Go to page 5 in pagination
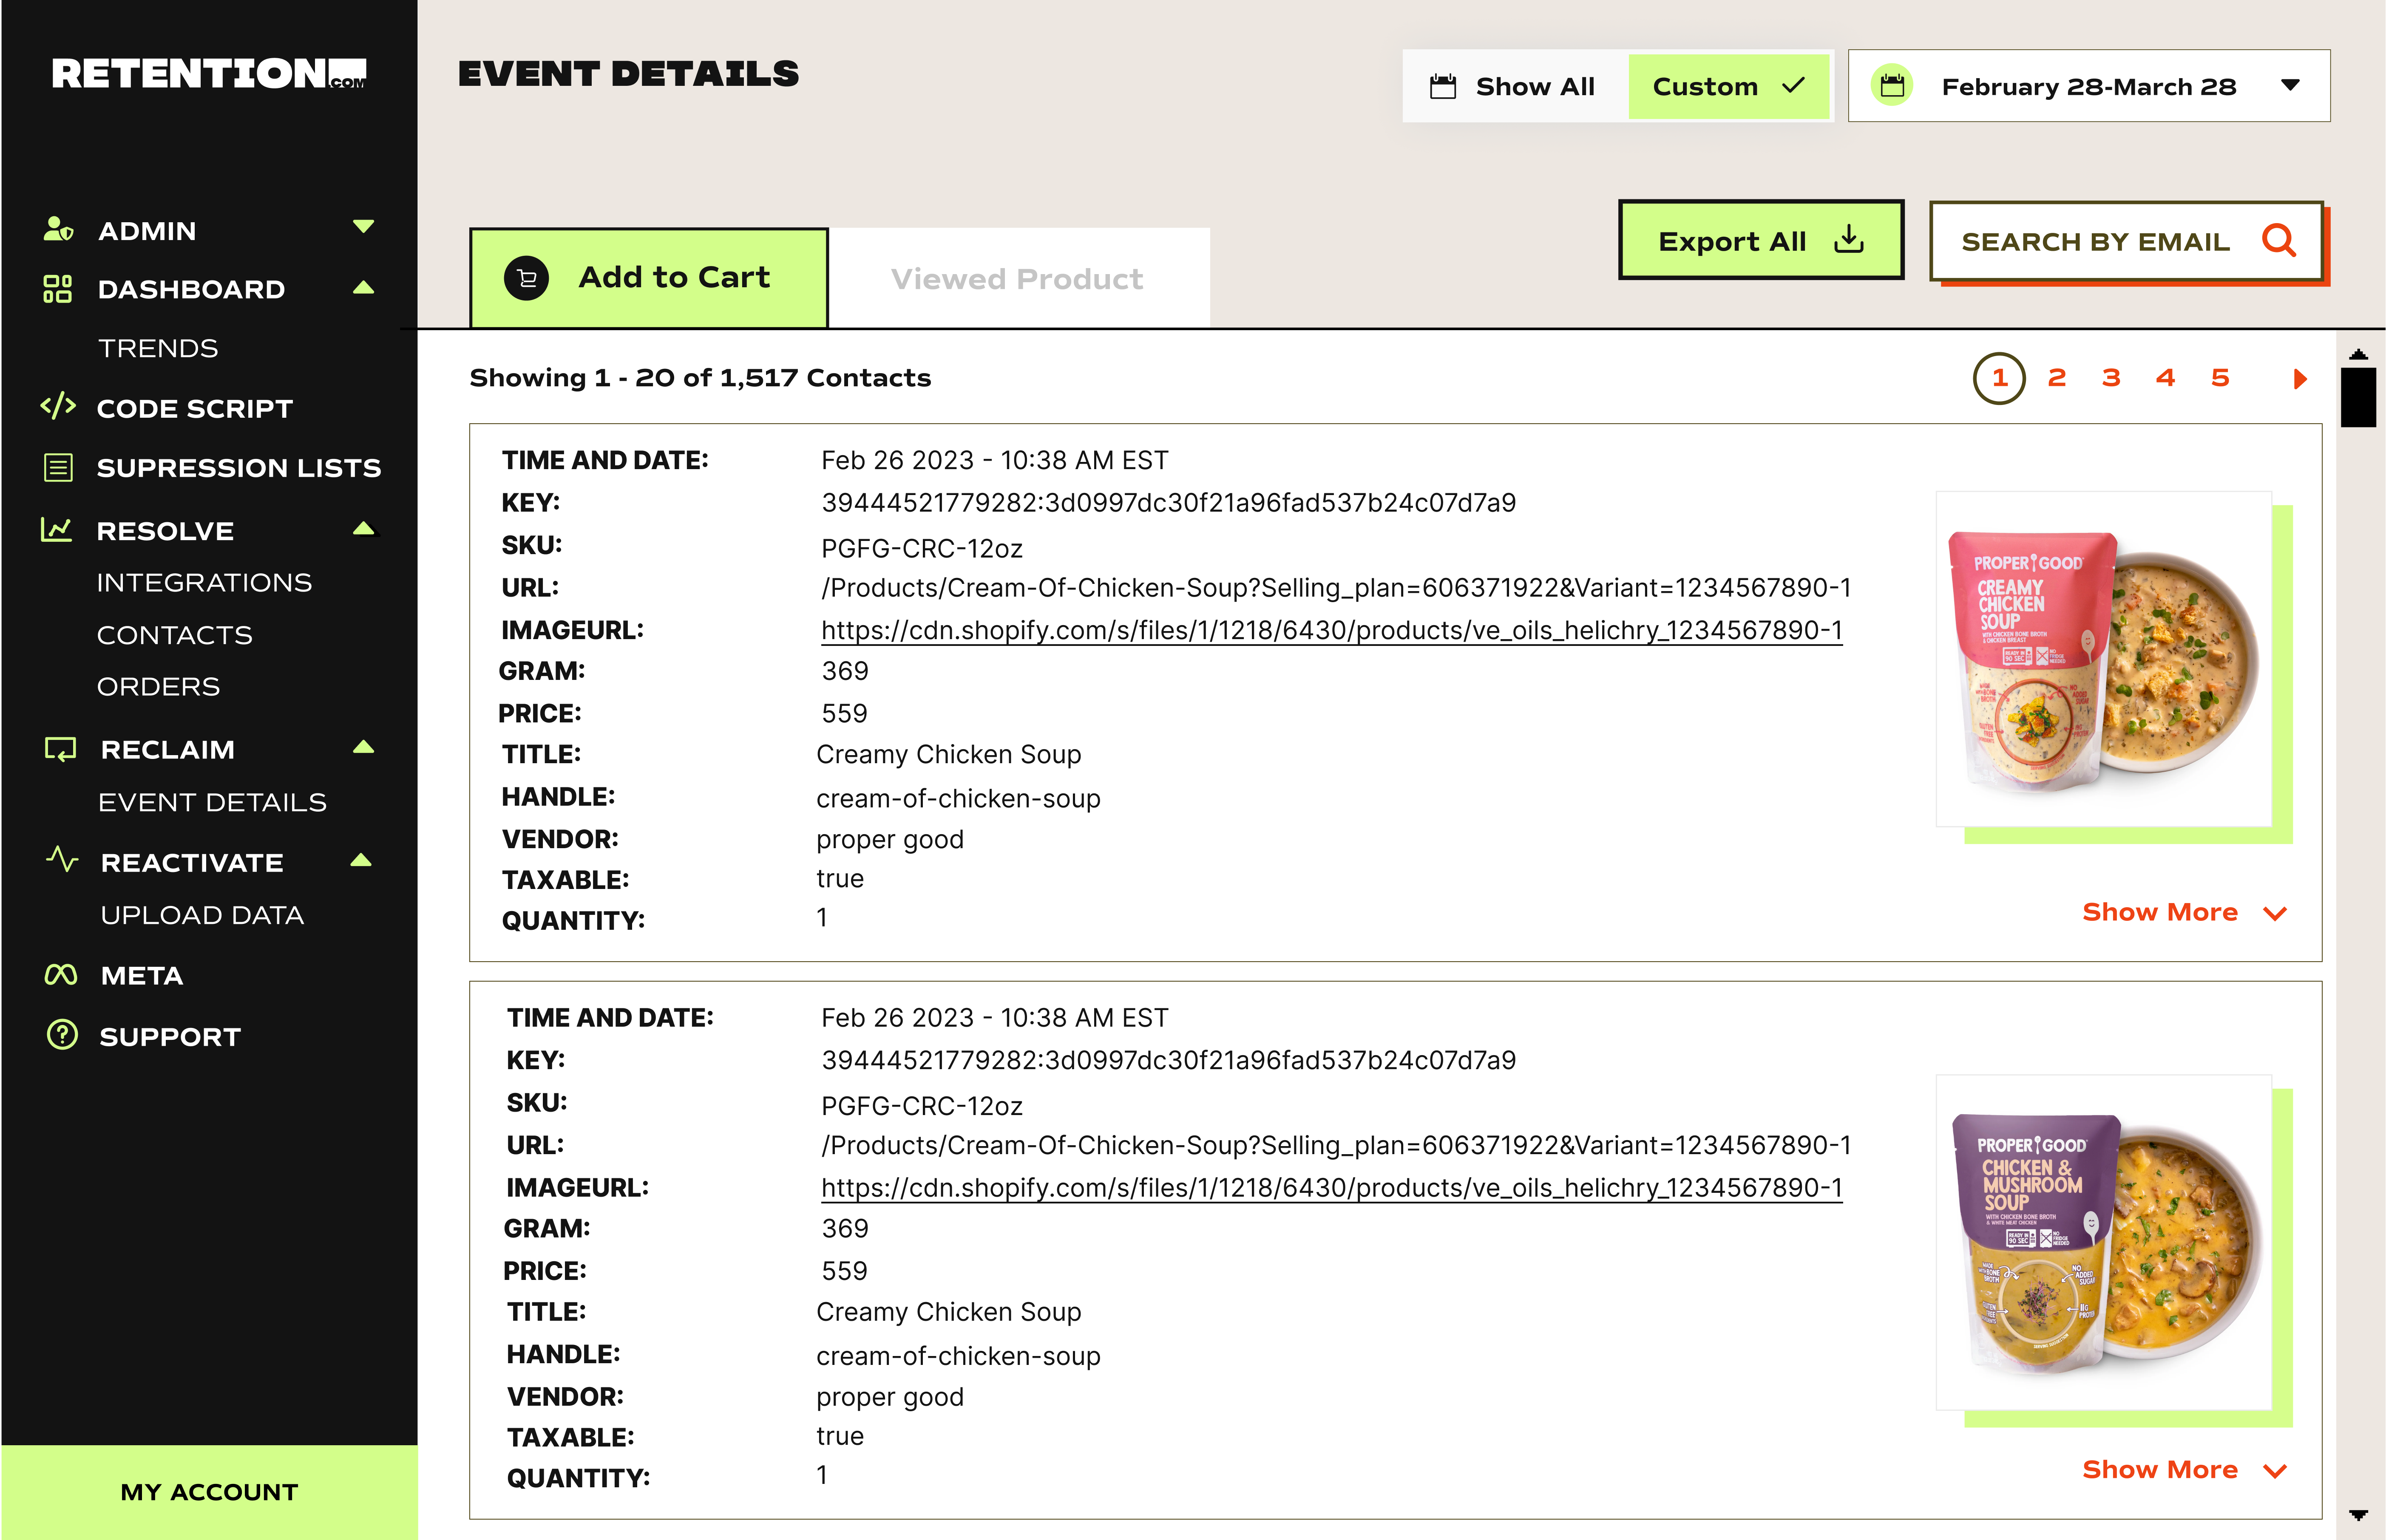 (x=2220, y=378)
